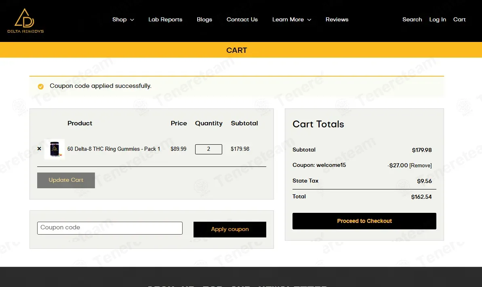Open the Cart link in the header

click(459, 20)
